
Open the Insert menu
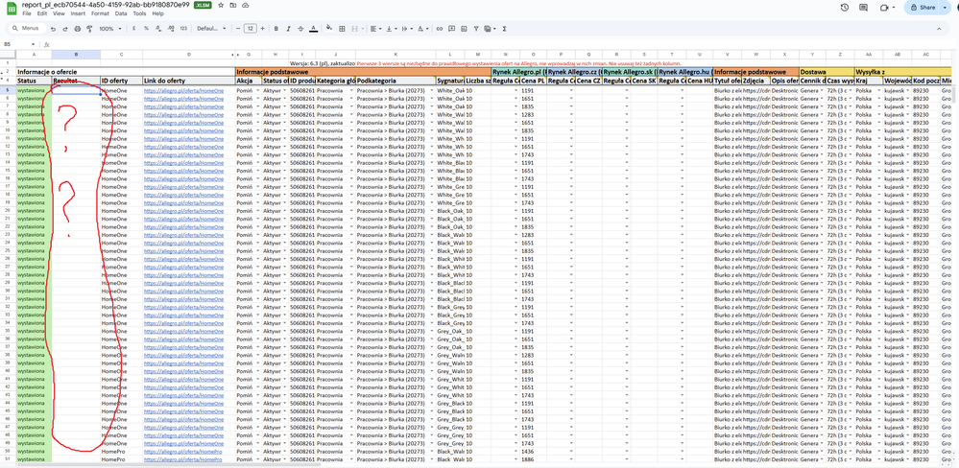click(x=78, y=13)
